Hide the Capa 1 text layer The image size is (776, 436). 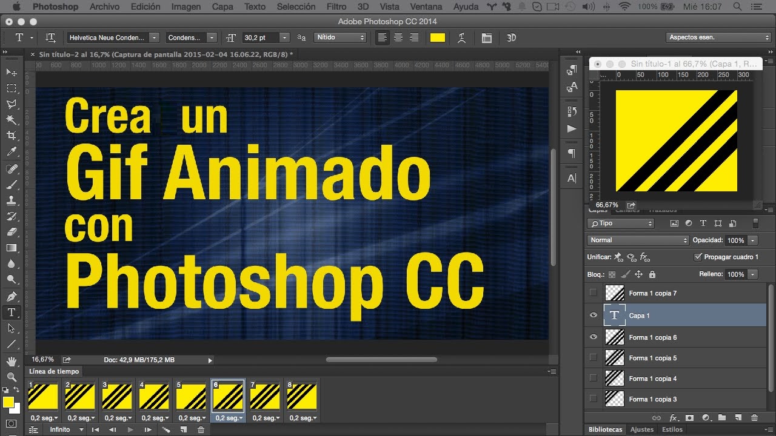(594, 315)
